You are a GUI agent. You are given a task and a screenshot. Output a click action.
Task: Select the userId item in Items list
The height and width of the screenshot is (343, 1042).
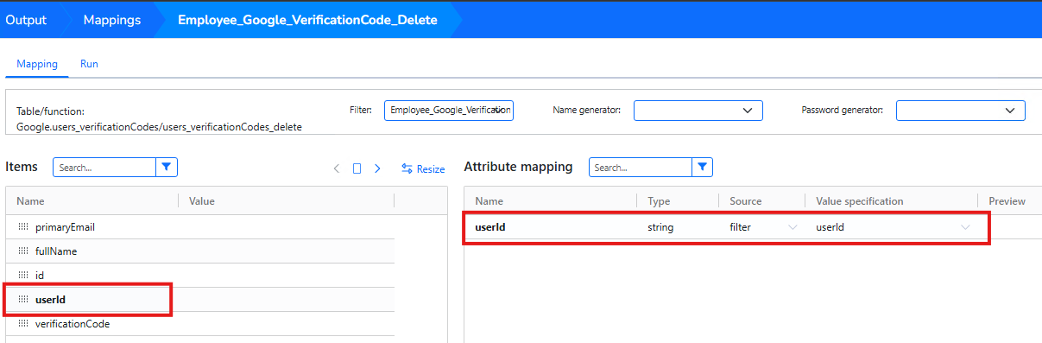coord(200,300)
